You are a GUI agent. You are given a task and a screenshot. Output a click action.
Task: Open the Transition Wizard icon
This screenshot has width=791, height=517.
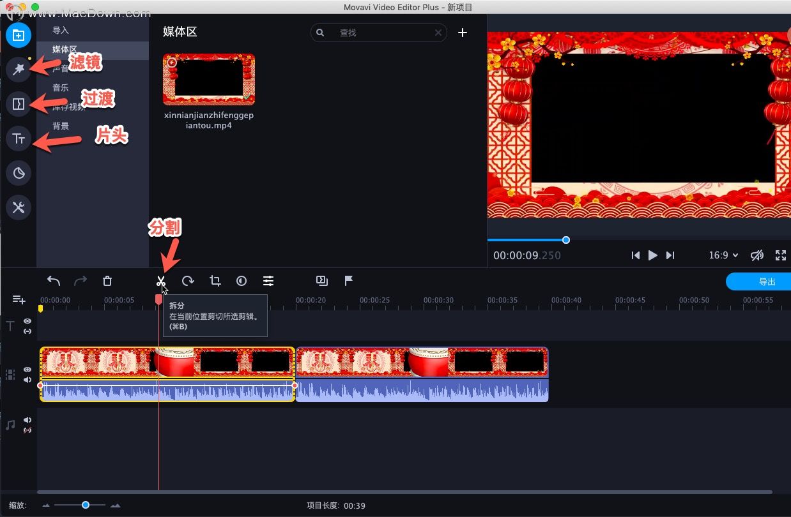[x=322, y=281]
